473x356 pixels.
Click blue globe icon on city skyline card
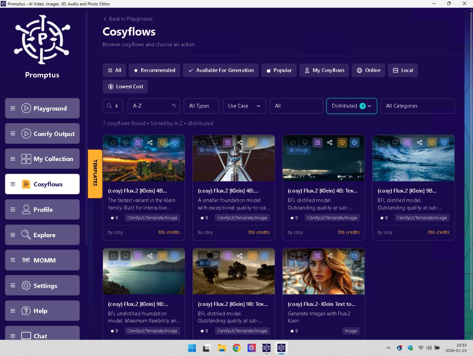(175, 142)
